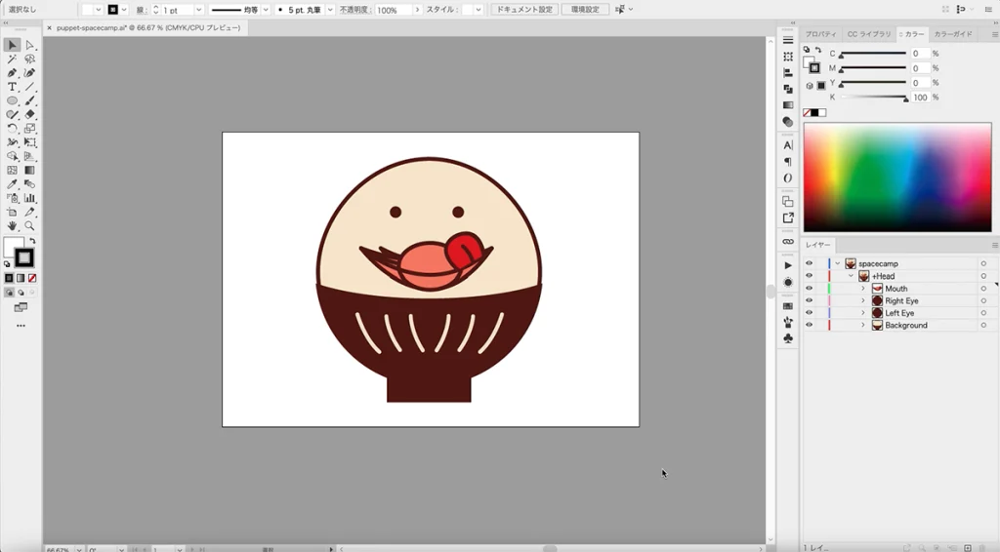Hide the Mouth layer
The image size is (1000, 552).
[x=809, y=289]
